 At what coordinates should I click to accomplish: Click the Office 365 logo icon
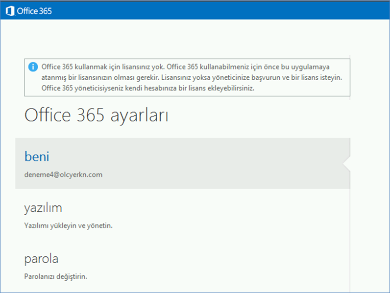[10, 11]
